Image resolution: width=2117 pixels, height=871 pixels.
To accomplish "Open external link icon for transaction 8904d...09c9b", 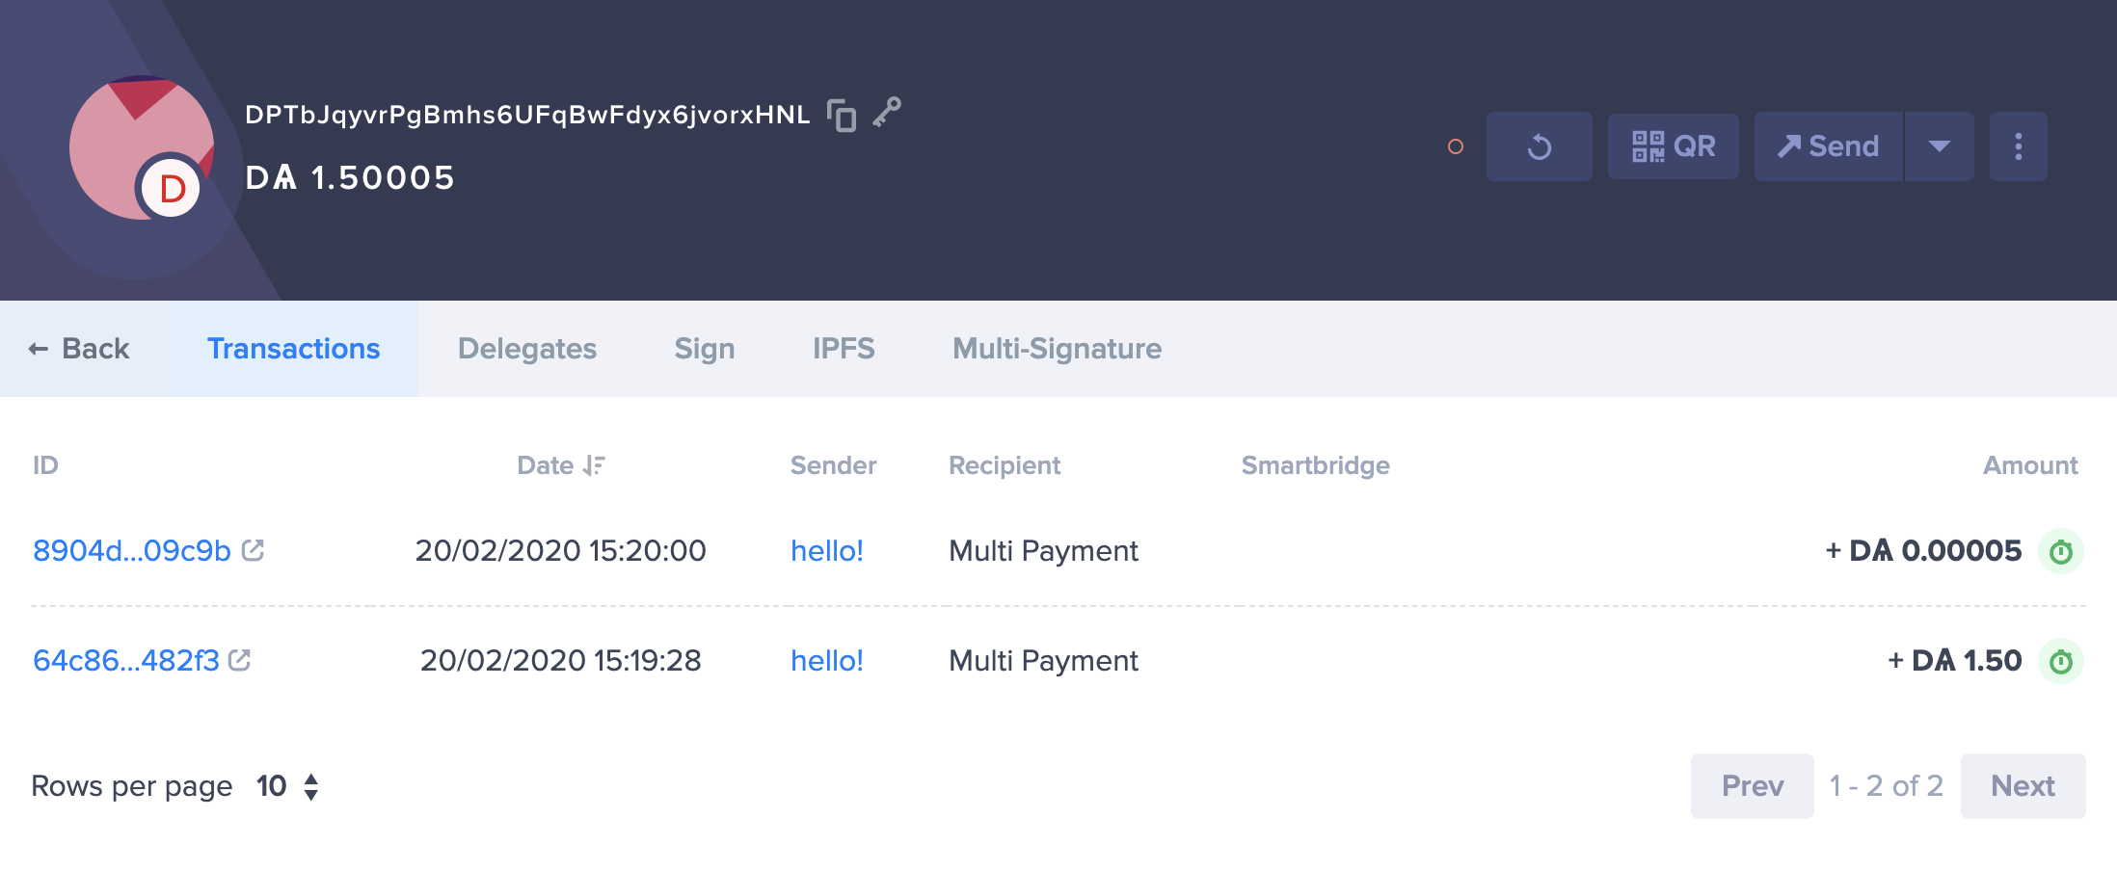I will pos(253,550).
